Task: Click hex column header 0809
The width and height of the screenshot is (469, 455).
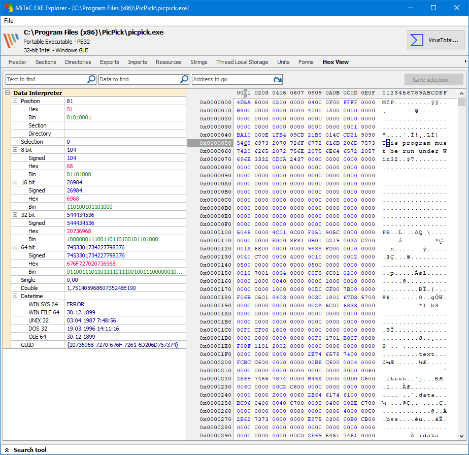Action: click(x=315, y=93)
